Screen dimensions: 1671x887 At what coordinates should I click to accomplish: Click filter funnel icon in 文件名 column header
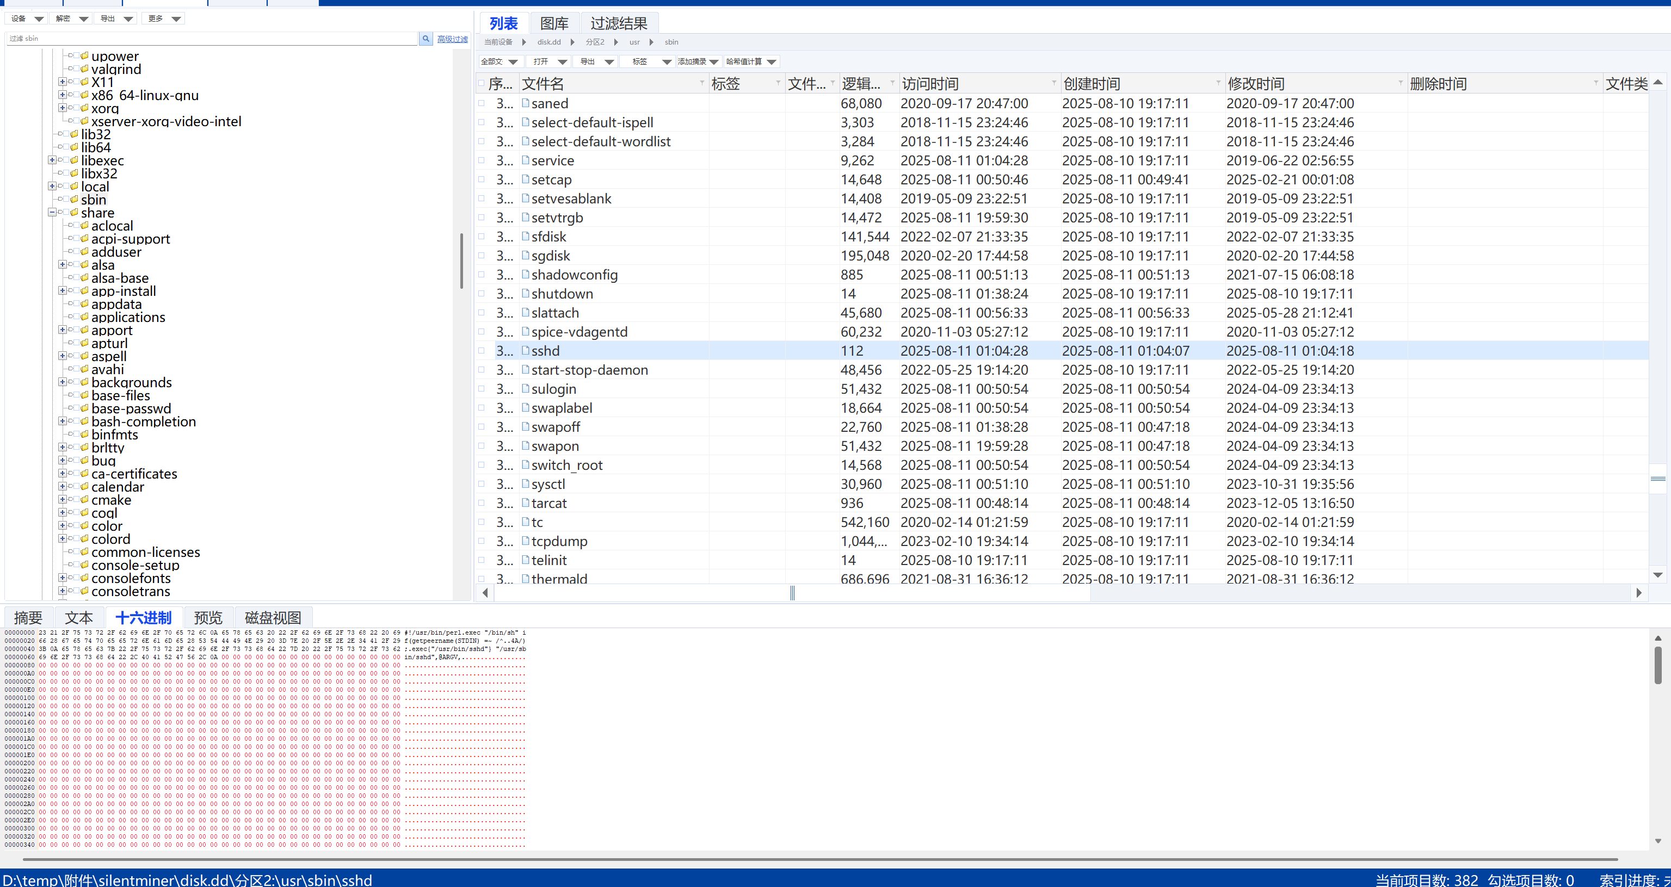(x=702, y=83)
